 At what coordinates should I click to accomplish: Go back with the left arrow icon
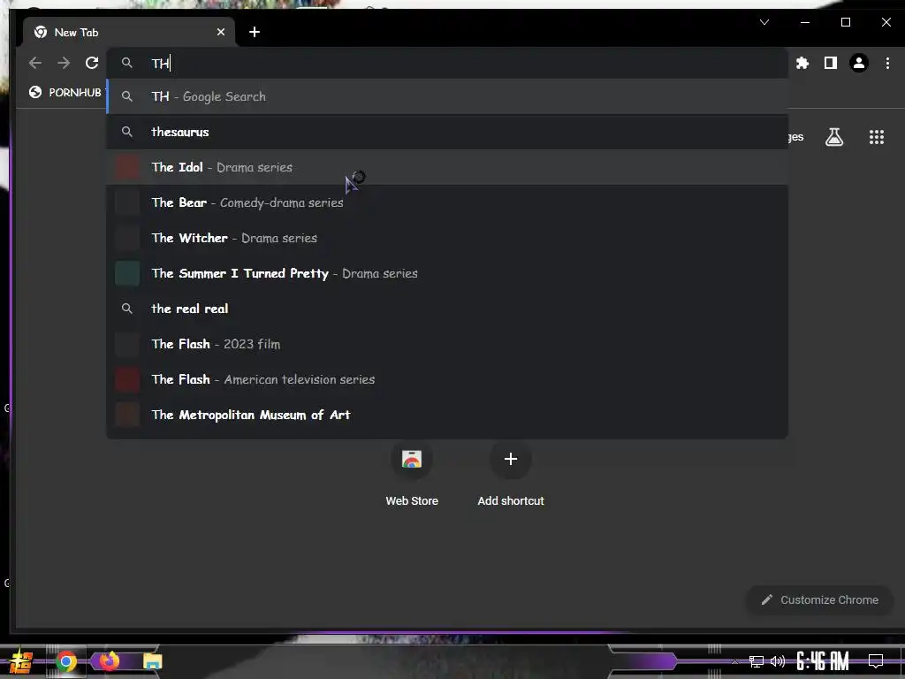tap(35, 63)
